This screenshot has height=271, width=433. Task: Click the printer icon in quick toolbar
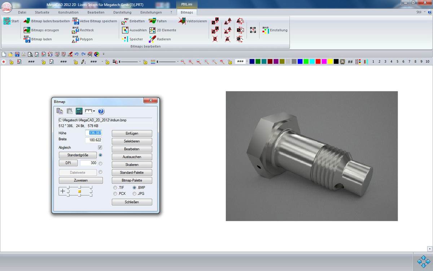(23, 54)
